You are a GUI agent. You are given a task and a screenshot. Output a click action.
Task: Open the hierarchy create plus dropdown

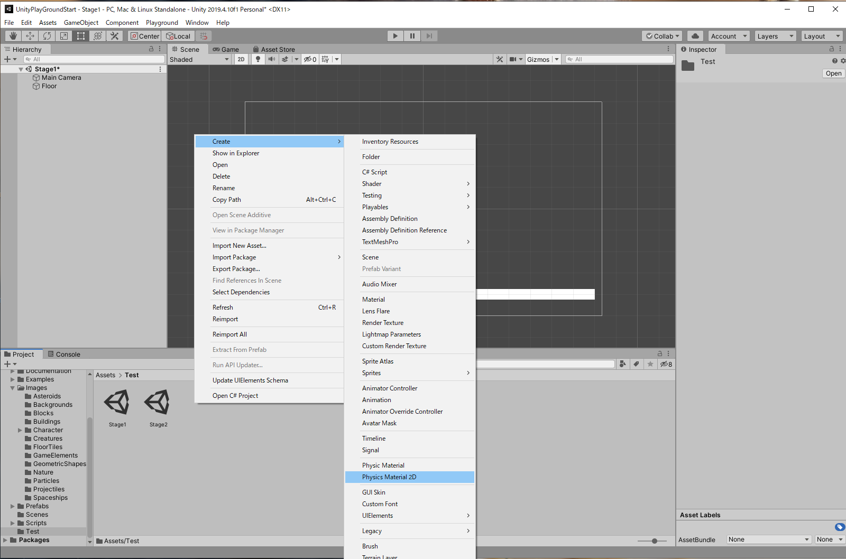(x=11, y=59)
